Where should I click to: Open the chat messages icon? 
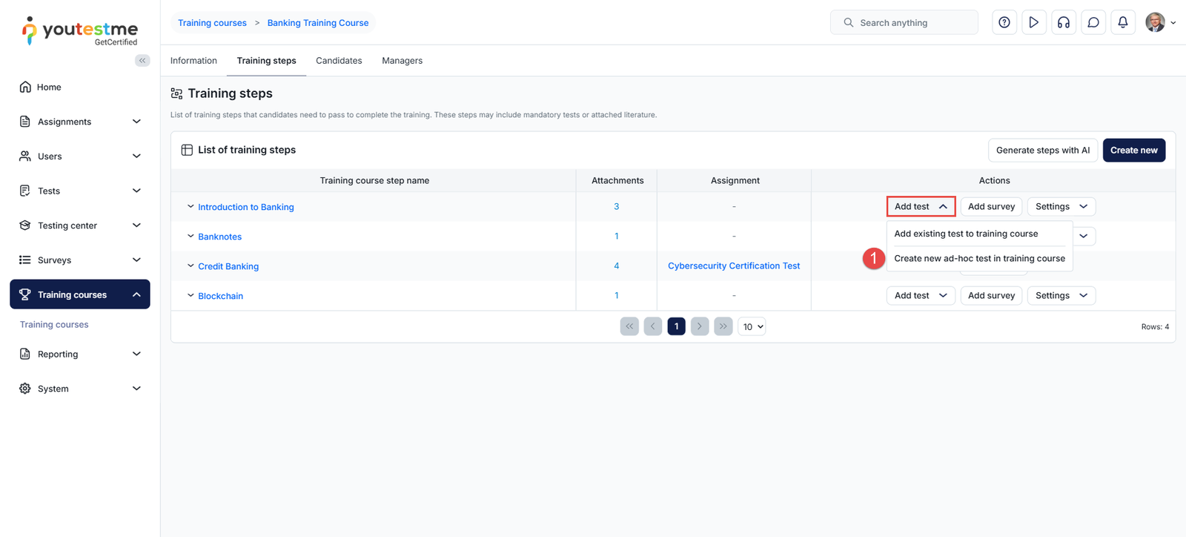[1093, 22]
